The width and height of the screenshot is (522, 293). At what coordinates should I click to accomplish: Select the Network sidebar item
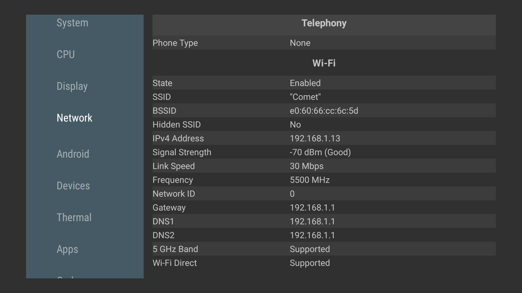coord(74,118)
